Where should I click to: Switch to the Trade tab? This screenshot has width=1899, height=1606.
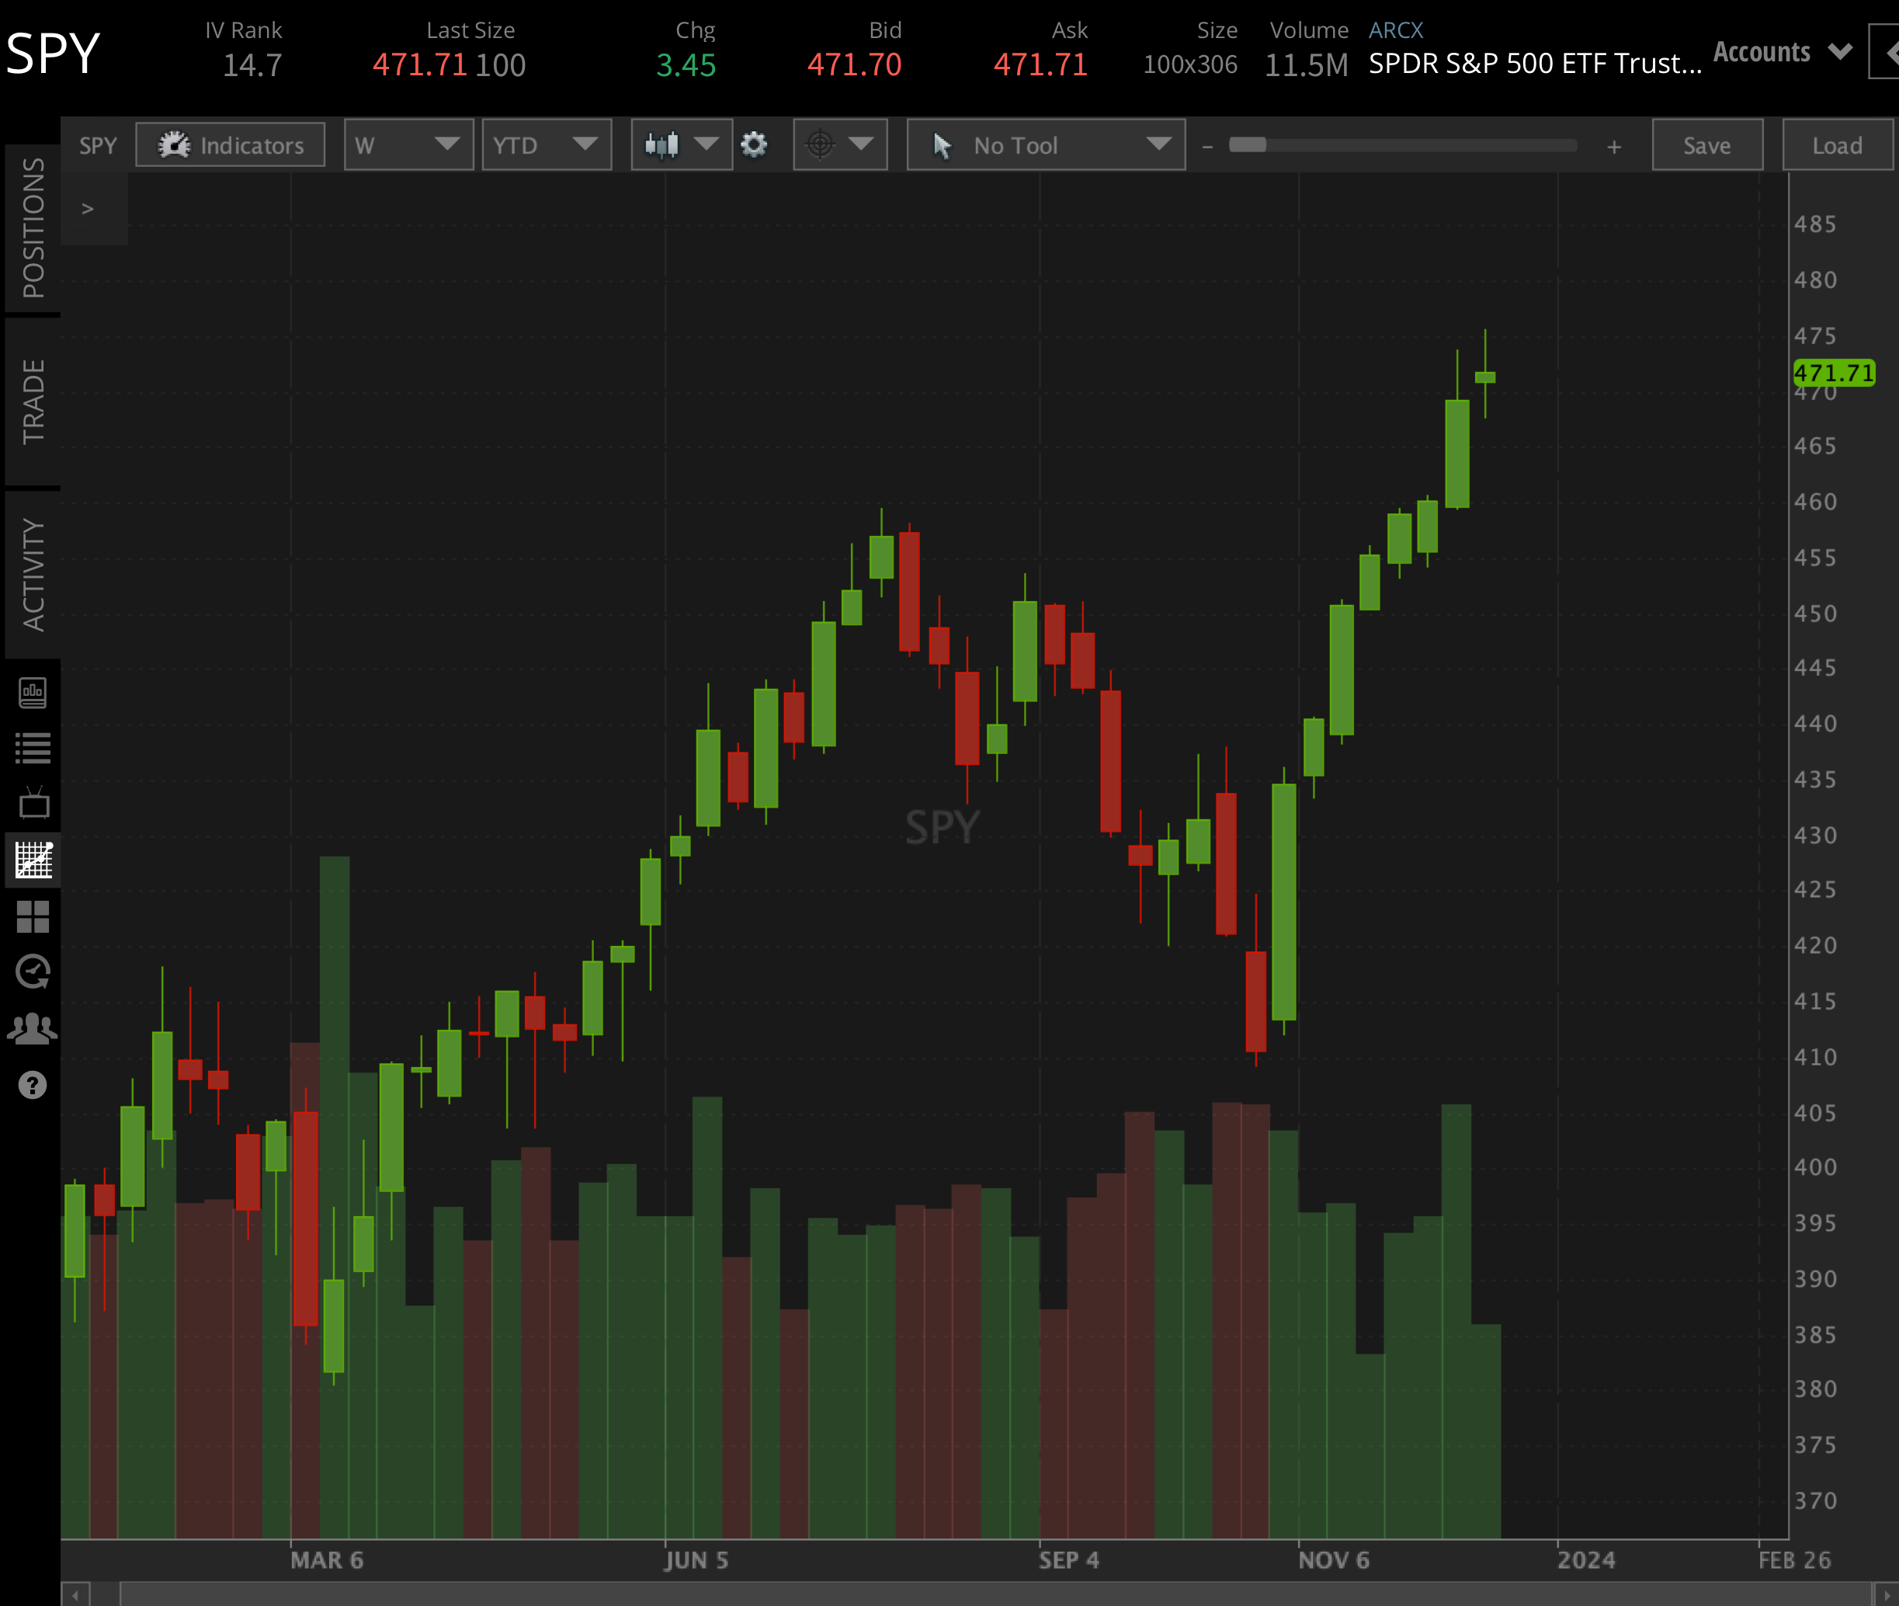pyautogui.click(x=33, y=401)
